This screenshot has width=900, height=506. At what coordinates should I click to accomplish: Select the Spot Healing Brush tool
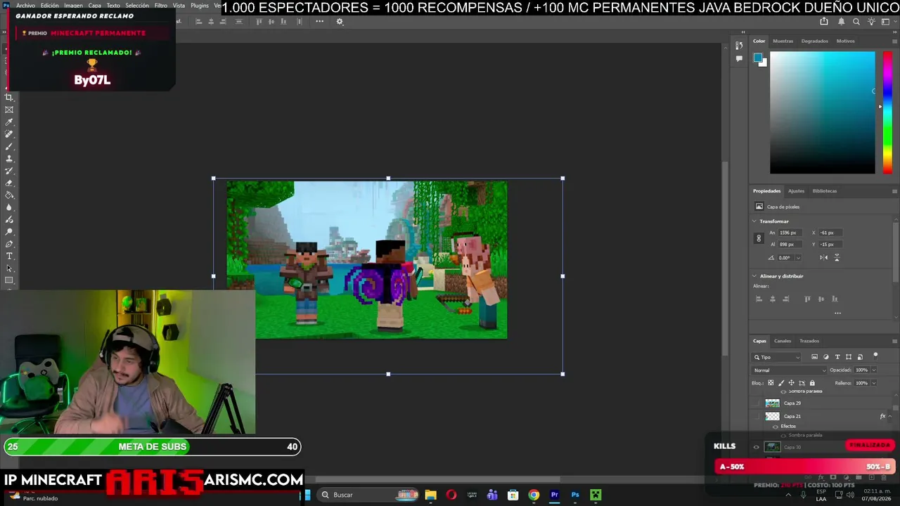pos(9,134)
